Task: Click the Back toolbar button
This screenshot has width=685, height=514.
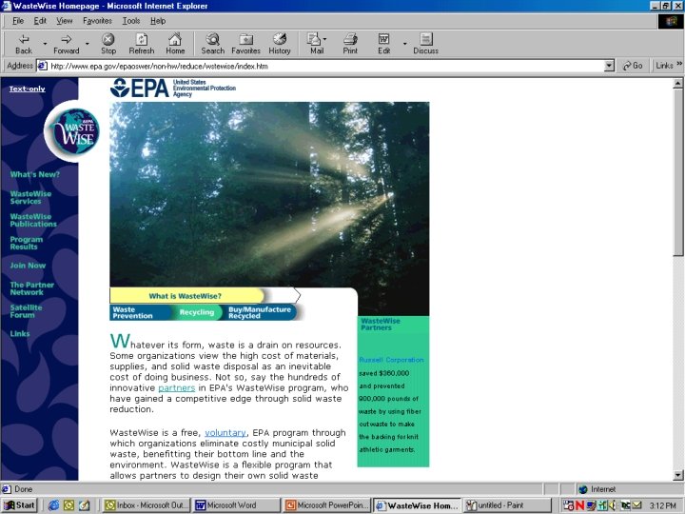Action: click(x=24, y=44)
